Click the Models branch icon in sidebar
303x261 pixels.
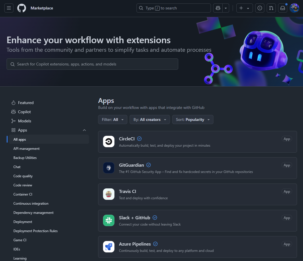13,121
